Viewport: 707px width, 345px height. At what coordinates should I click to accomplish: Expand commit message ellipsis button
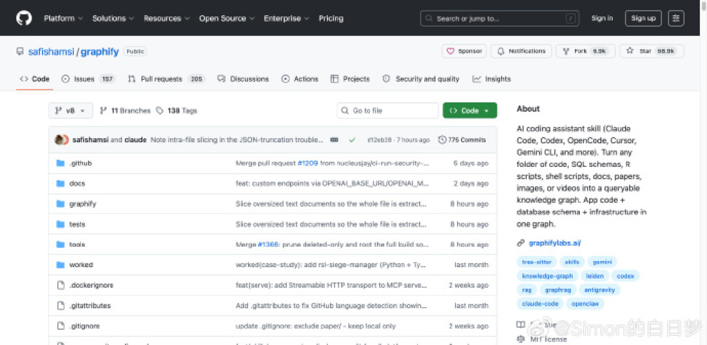click(334, 140)
